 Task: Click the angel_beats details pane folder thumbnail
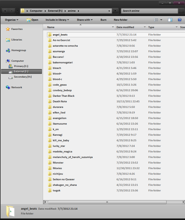pyautogui.click(x=10, y=211)
